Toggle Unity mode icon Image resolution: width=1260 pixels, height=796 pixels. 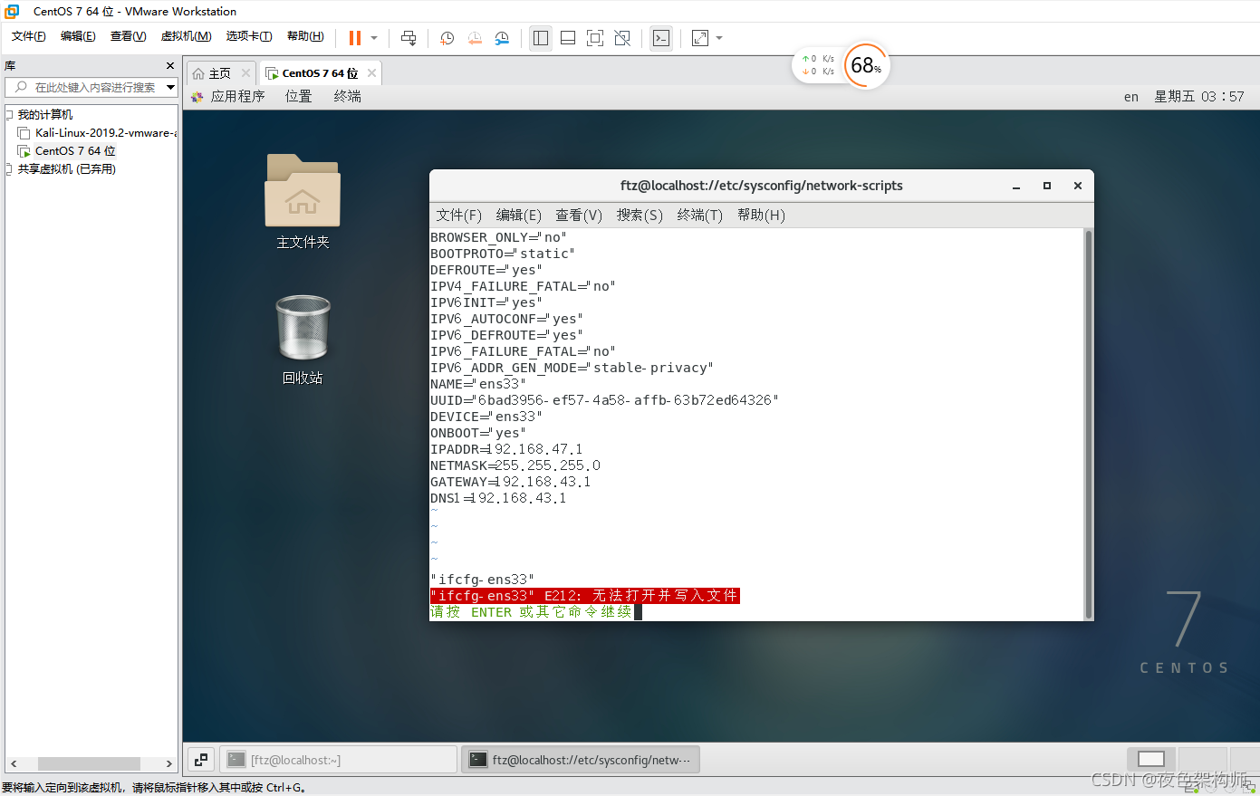tap(622, 38)
